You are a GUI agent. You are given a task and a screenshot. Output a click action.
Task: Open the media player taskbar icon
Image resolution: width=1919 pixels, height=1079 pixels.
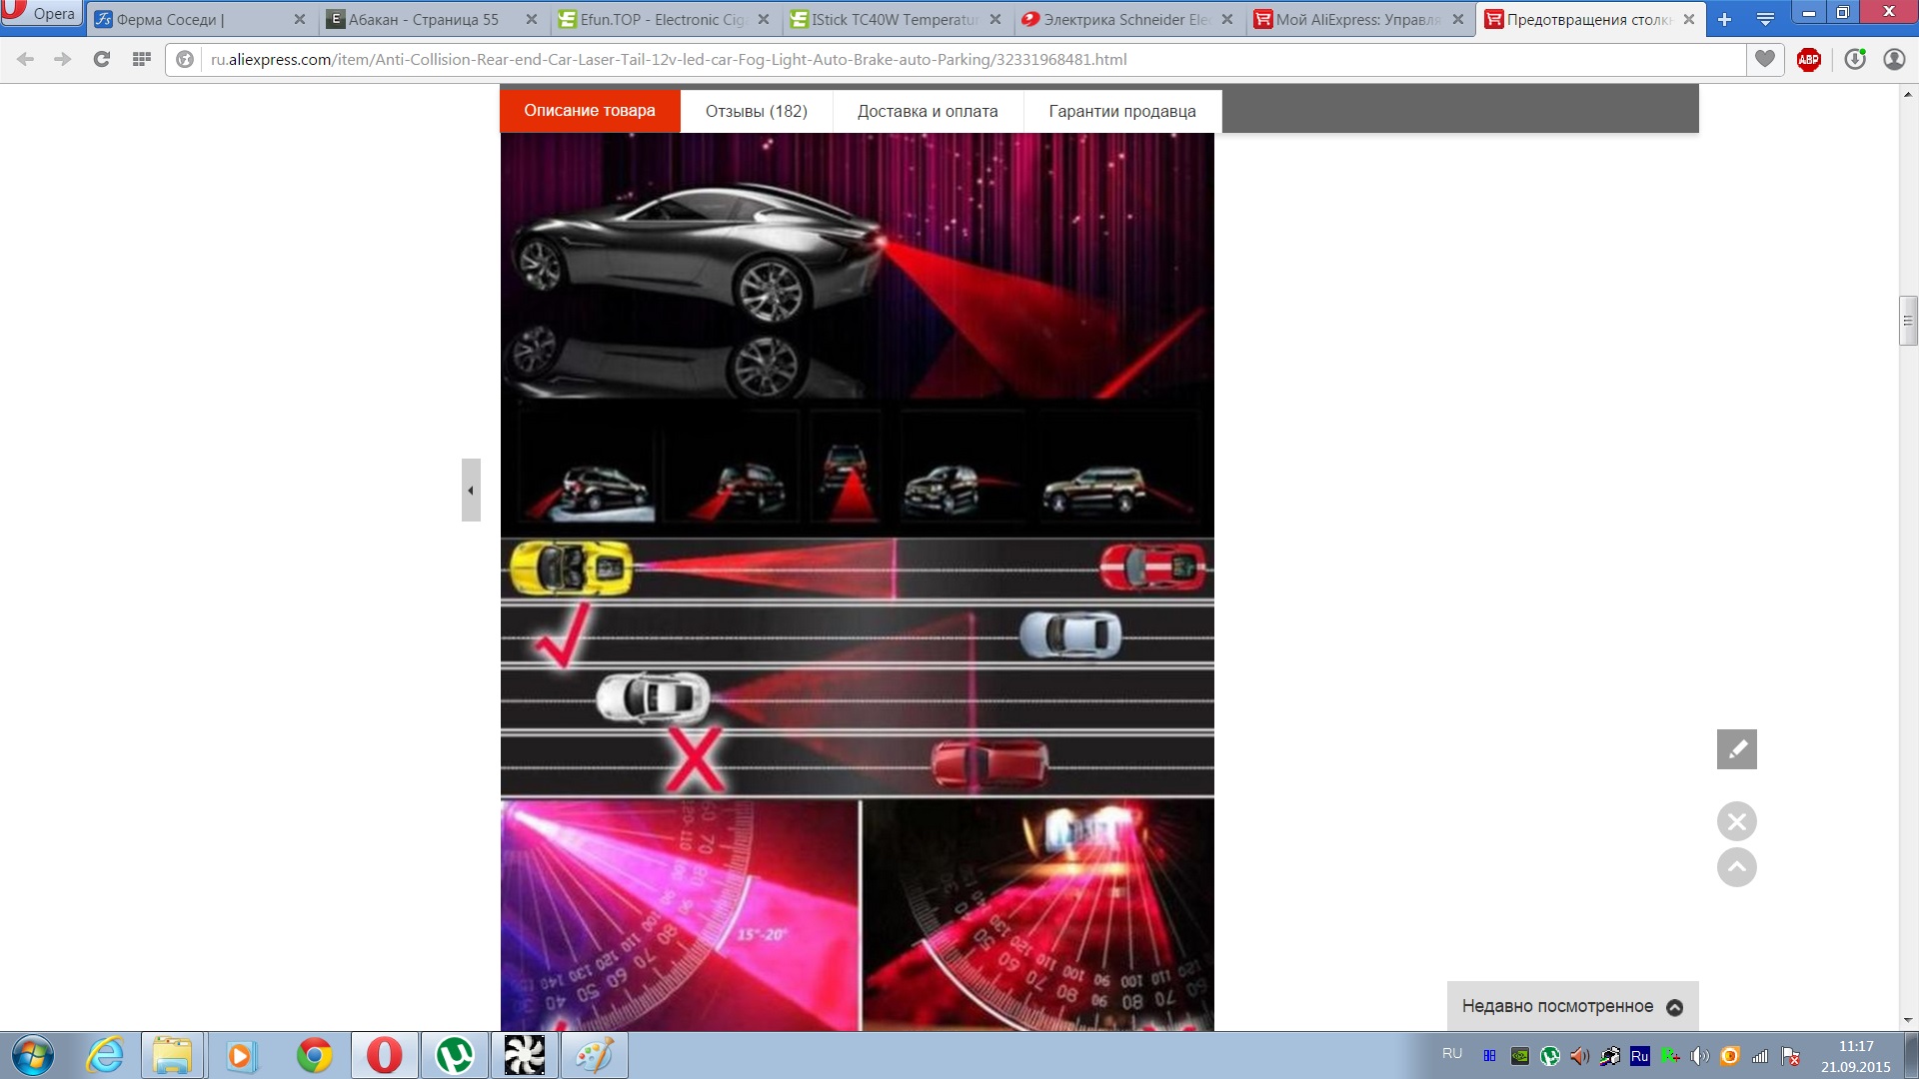point(241,1055)
